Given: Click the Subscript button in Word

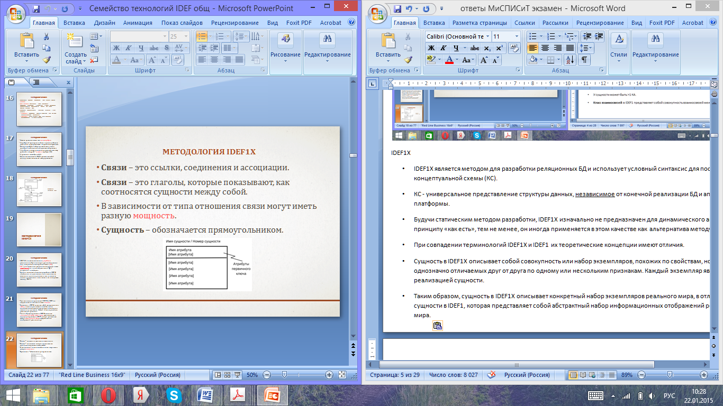Looking at the screenshot, I should tap(487, 48).
